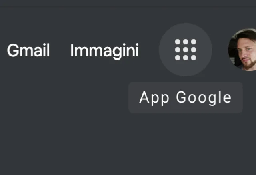Click the bearded man's profile picture

(x=243, y=50)
